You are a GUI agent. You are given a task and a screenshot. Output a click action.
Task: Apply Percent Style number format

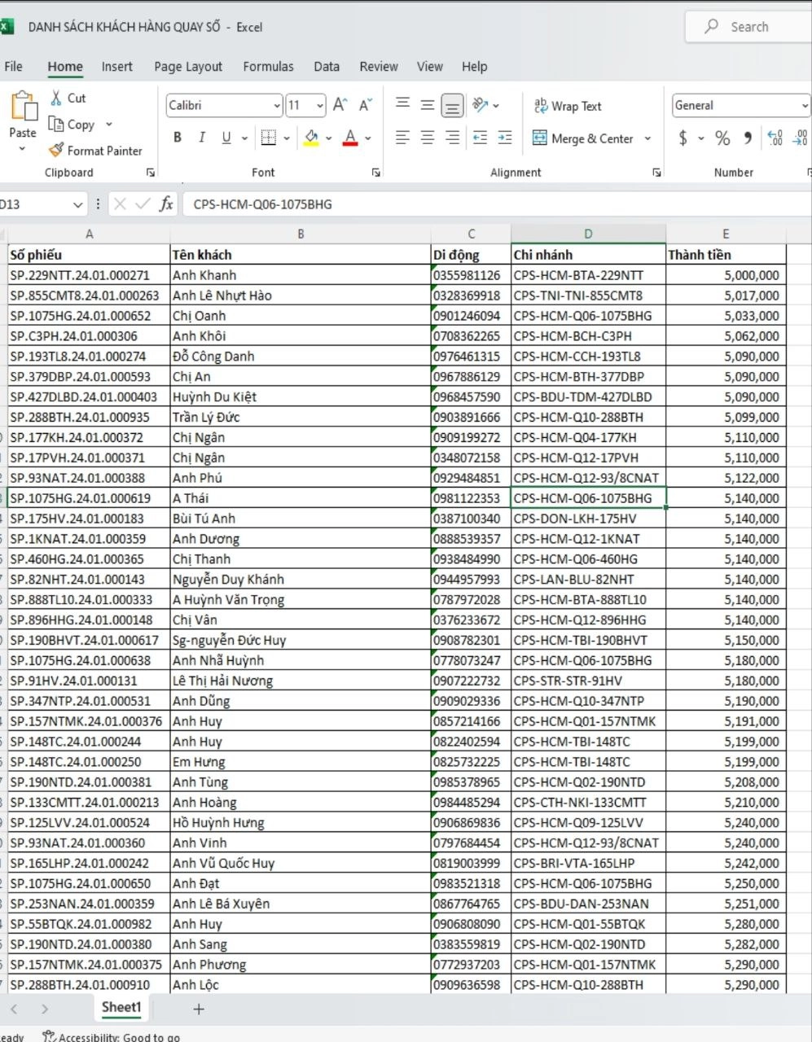click(722, 138)
